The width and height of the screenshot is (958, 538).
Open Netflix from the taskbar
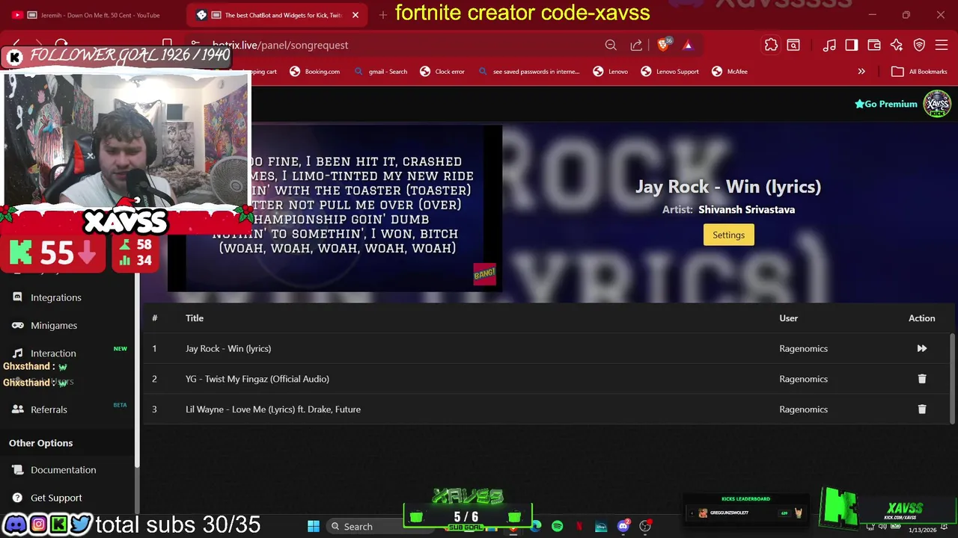point(579,526)
